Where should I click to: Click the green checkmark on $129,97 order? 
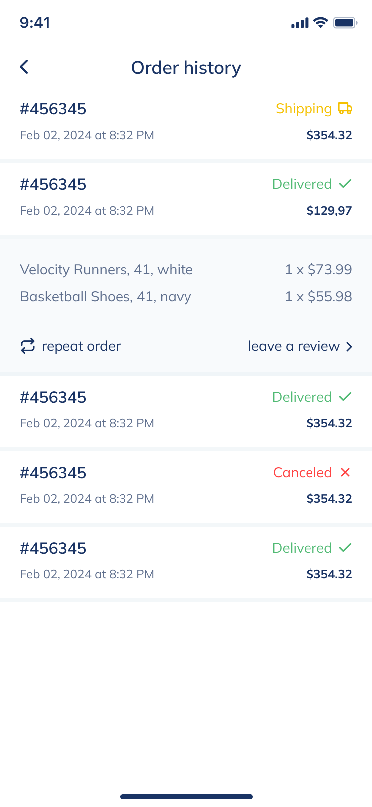(345, 184)
